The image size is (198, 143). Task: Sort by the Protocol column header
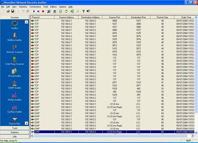pyautogui.click(x=42, y=17)
